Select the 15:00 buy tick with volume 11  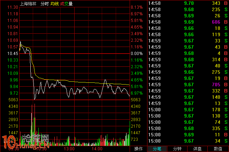coord(188,135)
